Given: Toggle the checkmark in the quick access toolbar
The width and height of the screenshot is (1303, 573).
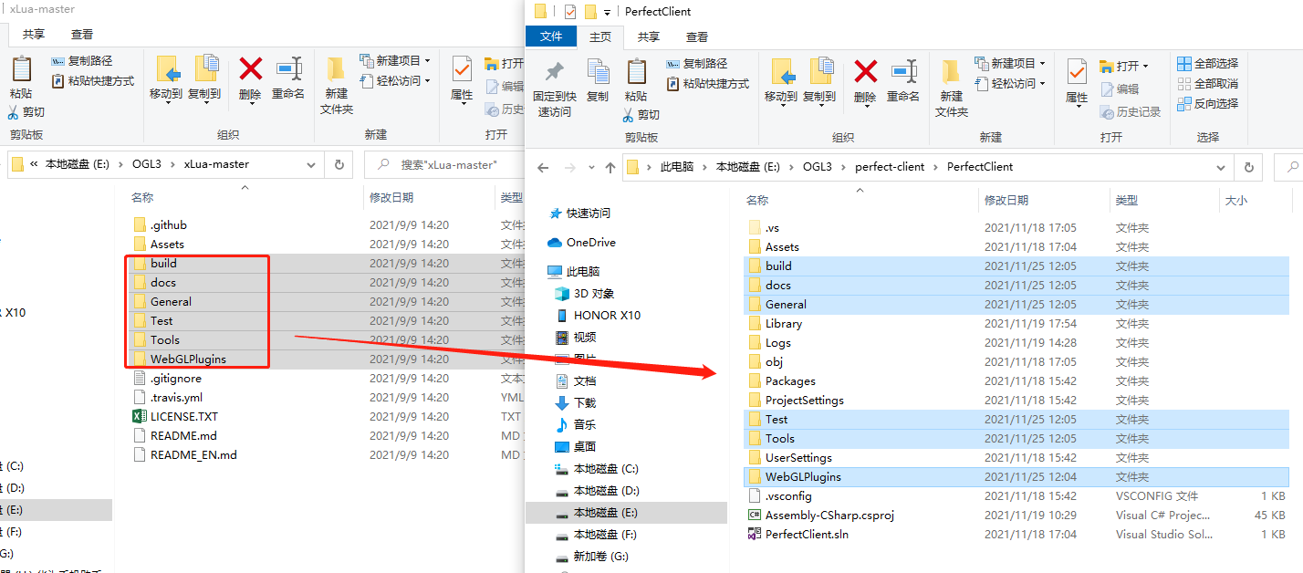Looking at the screenshot, I should (x=571, y=11).
